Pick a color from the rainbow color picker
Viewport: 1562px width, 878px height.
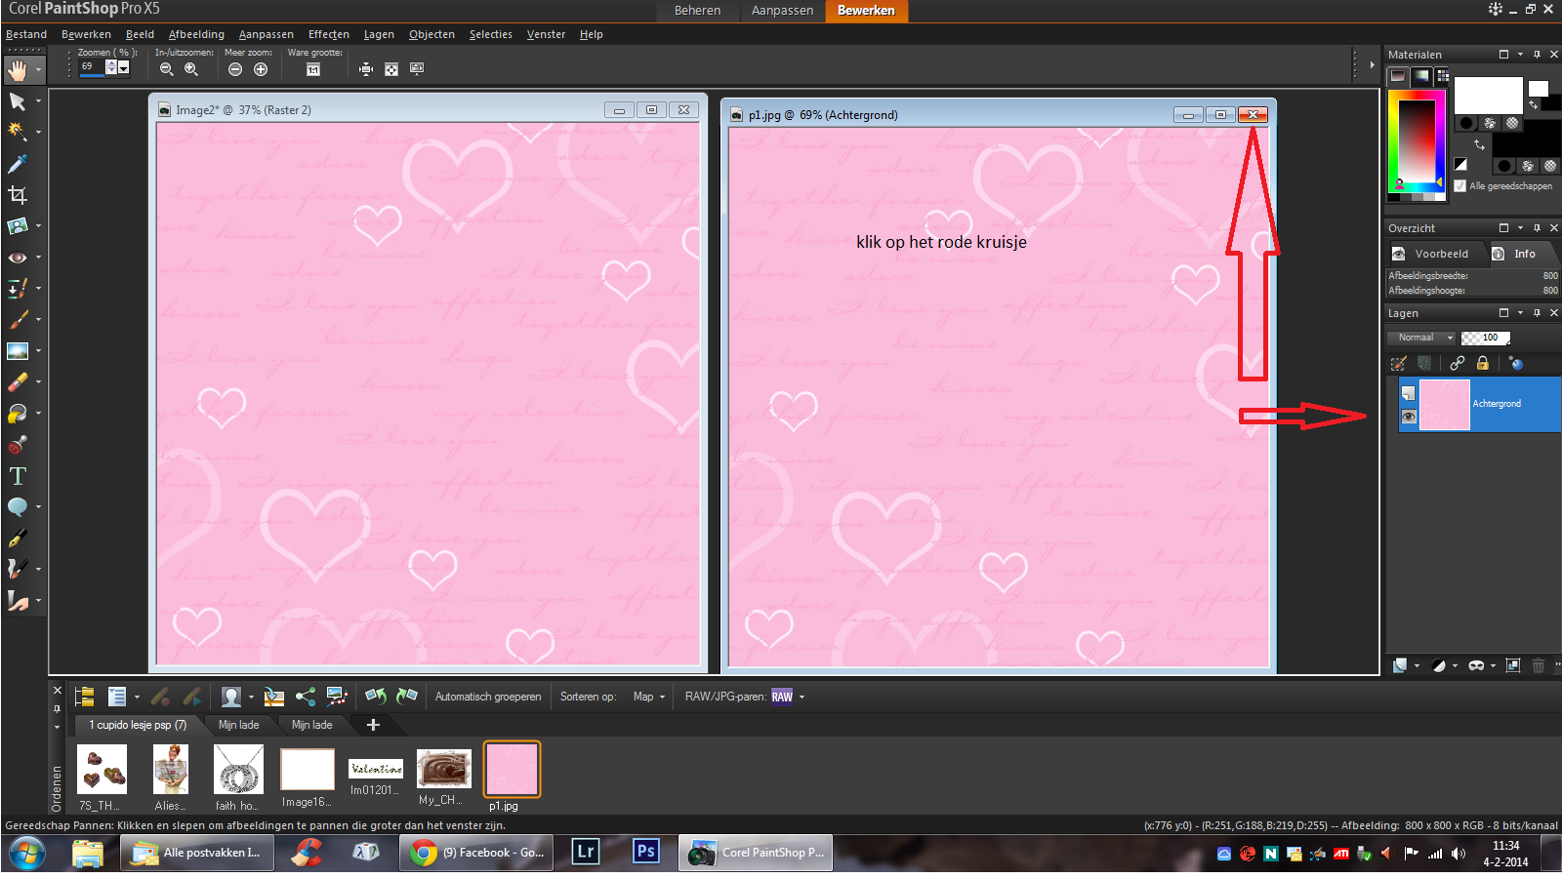[1416, 140]
